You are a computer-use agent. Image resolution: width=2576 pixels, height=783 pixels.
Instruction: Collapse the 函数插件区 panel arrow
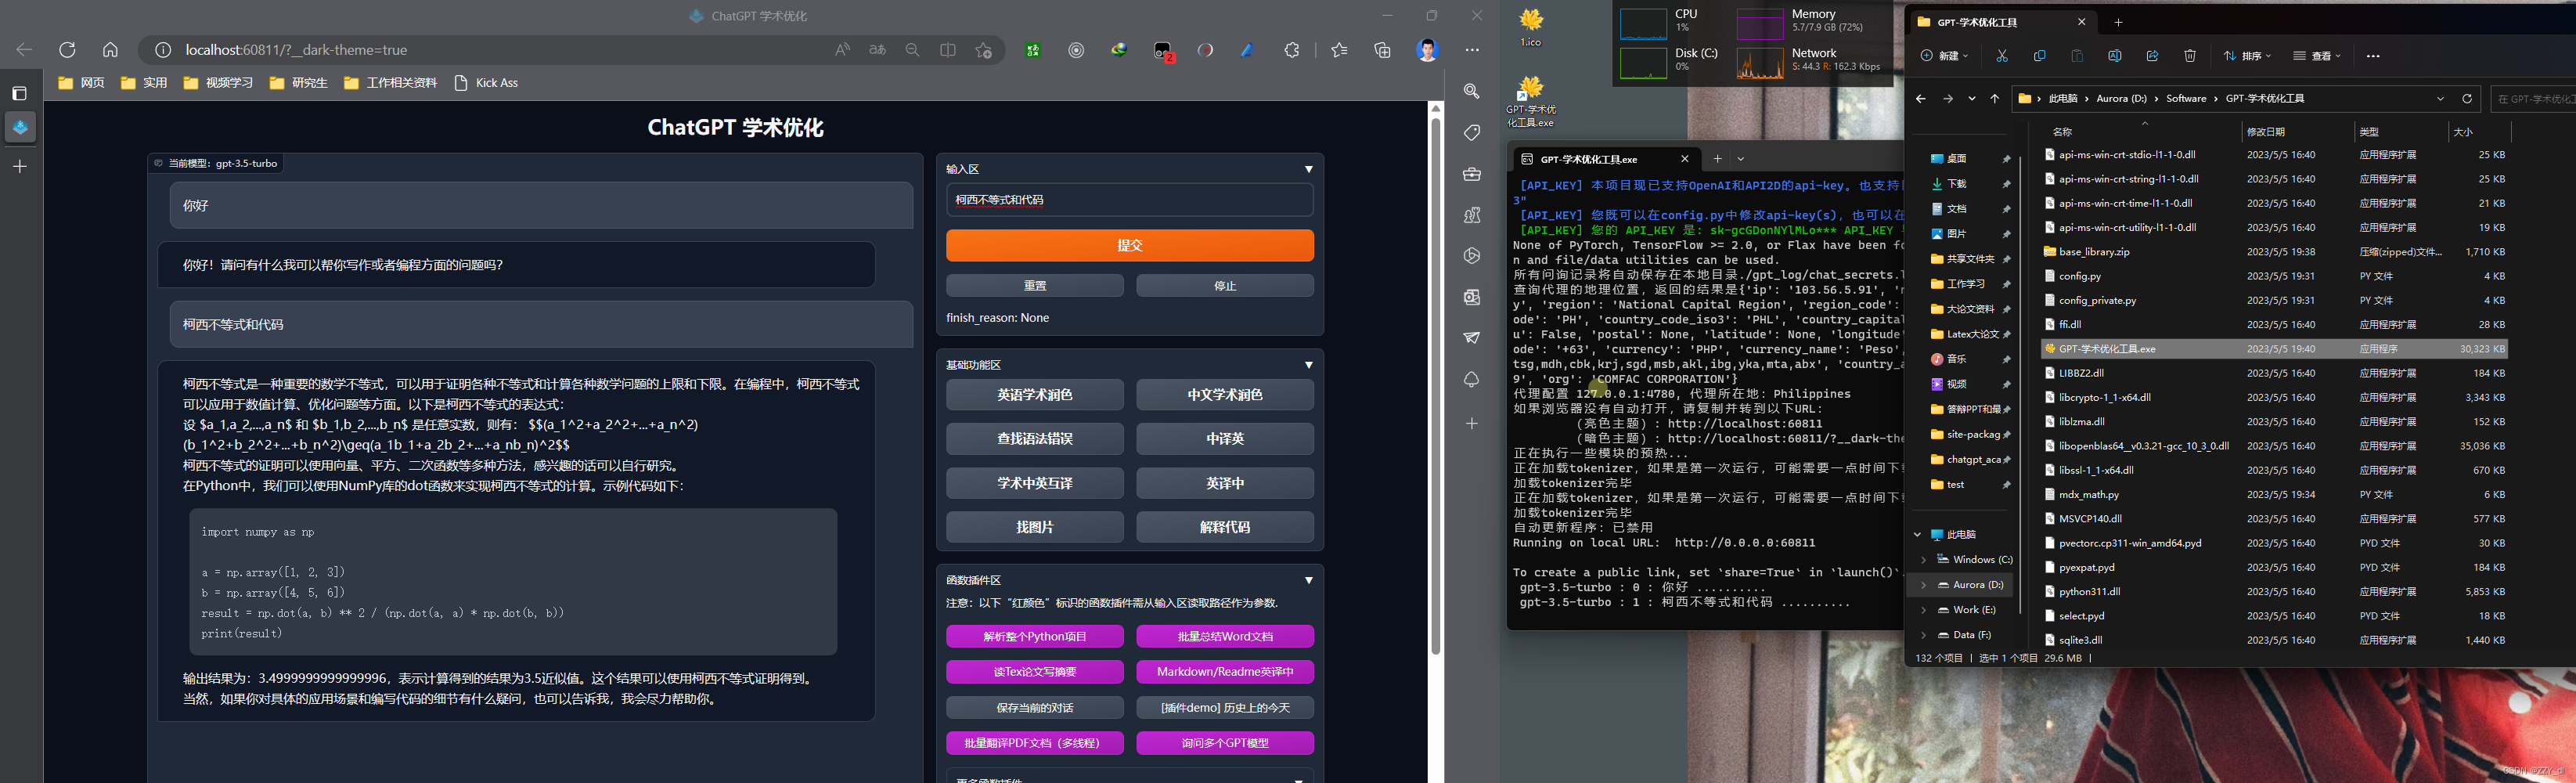pyautogui.click(x=1308, y=580)
